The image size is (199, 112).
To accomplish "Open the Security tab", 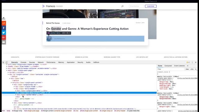I will tap(80, 62).
